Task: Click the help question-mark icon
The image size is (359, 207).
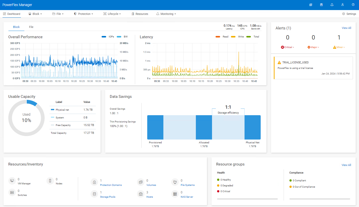Action: [x=353, y=5]
